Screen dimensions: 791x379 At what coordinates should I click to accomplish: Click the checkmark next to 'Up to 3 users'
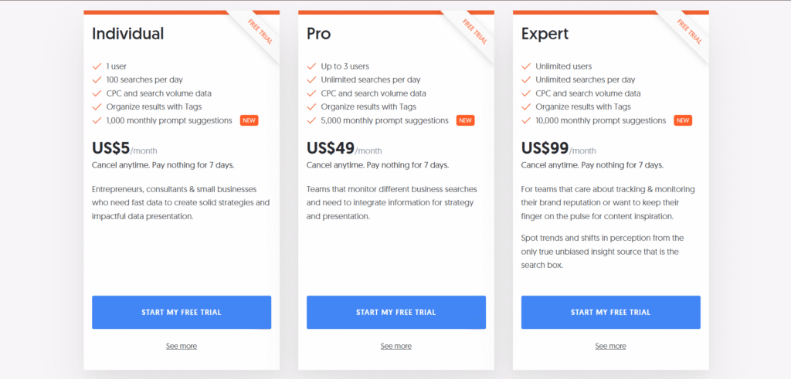click(x=311, y=66)
